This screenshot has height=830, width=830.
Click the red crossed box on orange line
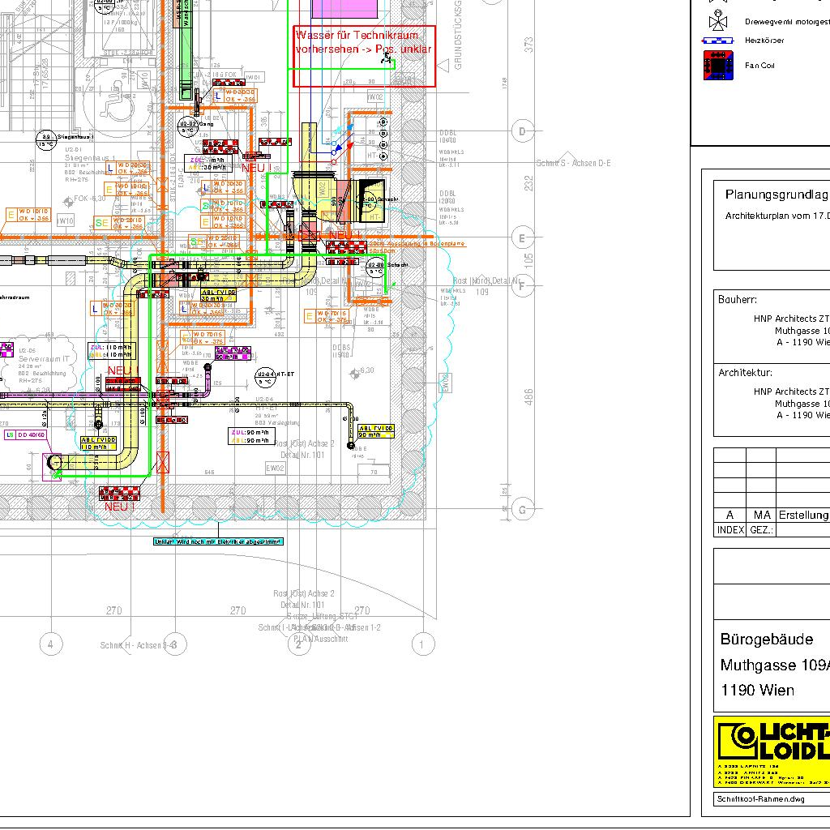point(163,462)
